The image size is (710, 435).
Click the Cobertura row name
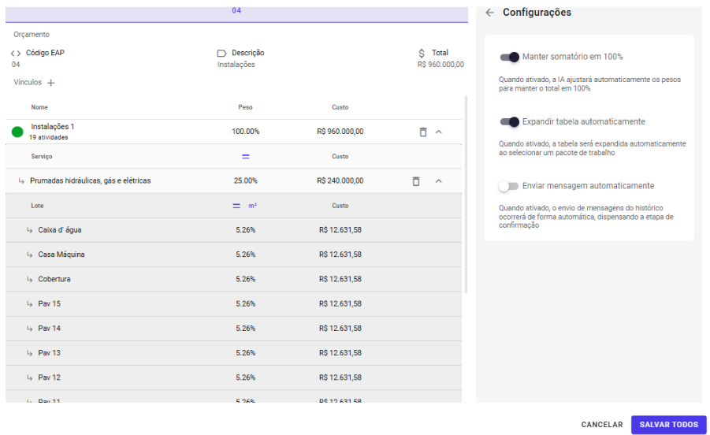54,279
